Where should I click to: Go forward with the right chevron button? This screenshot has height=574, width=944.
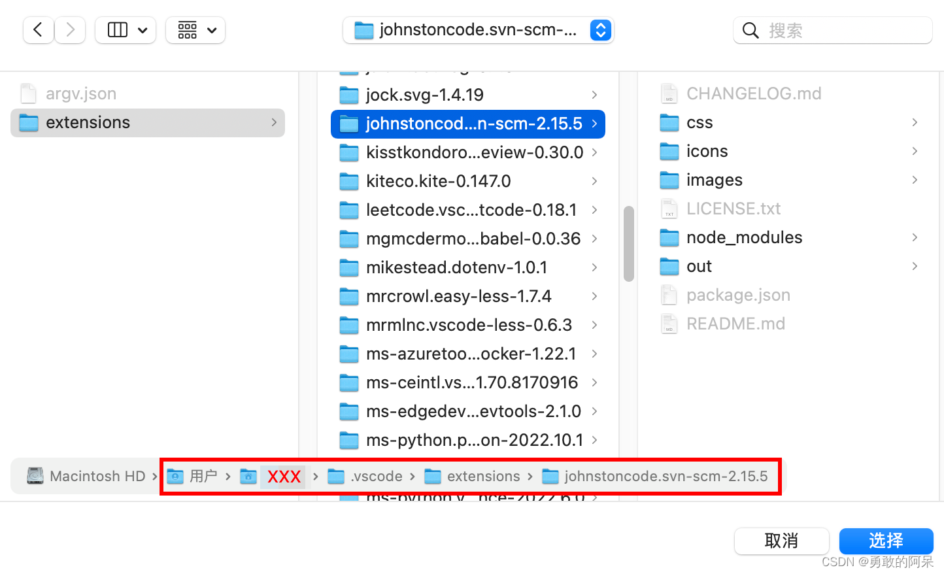(70, 30)
